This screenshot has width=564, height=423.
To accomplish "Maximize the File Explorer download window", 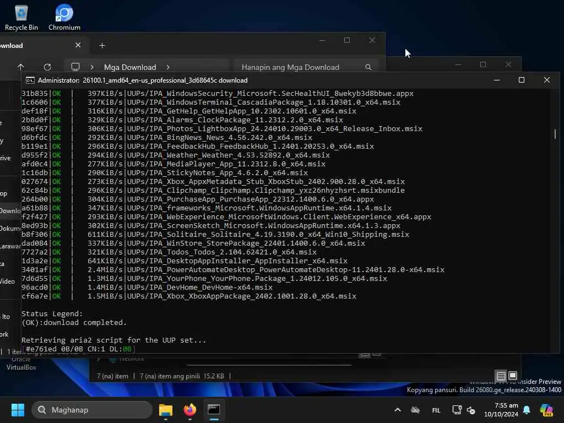I will 347,40.
